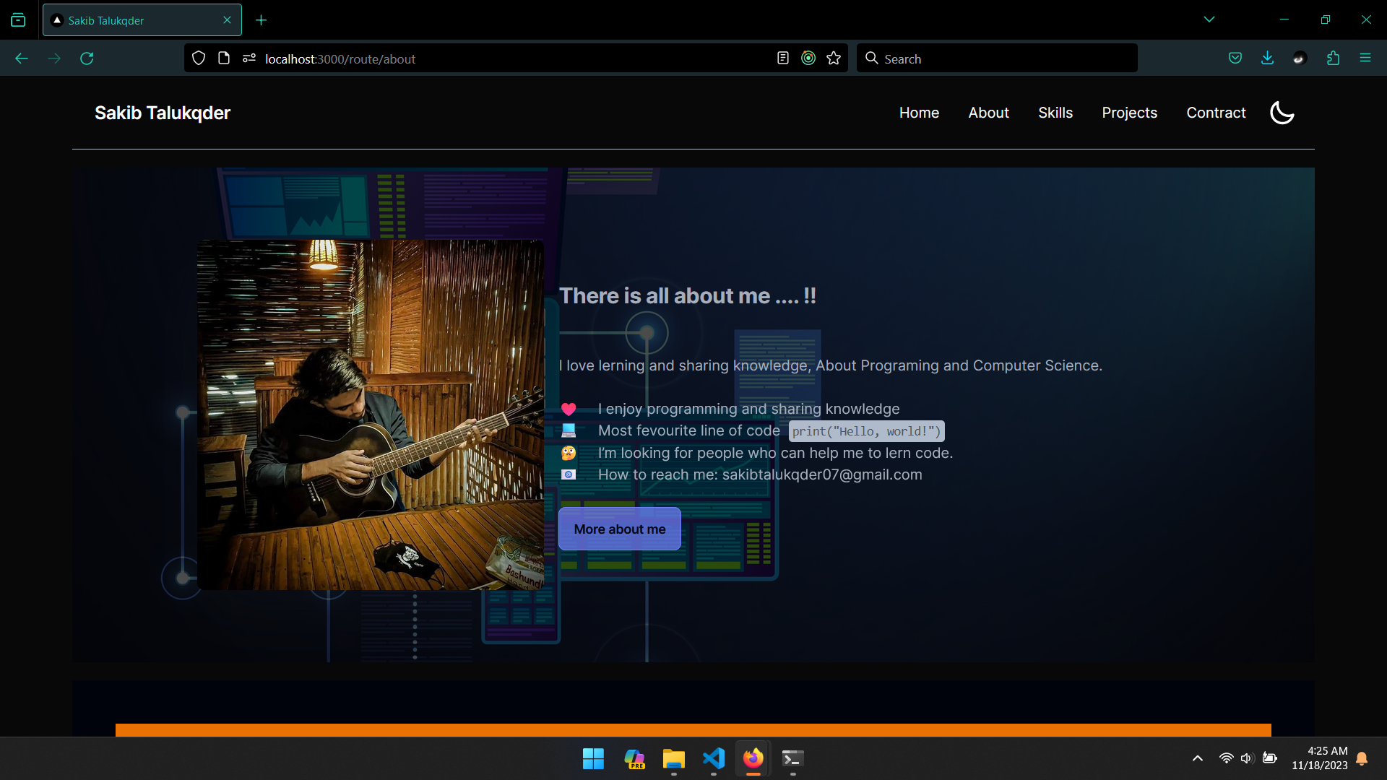
Task: Open Visual Studio Code from taskbar
Action: coord(713,758)
